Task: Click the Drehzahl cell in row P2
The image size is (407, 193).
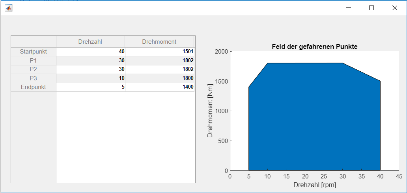Action: [x=91, y=69]
